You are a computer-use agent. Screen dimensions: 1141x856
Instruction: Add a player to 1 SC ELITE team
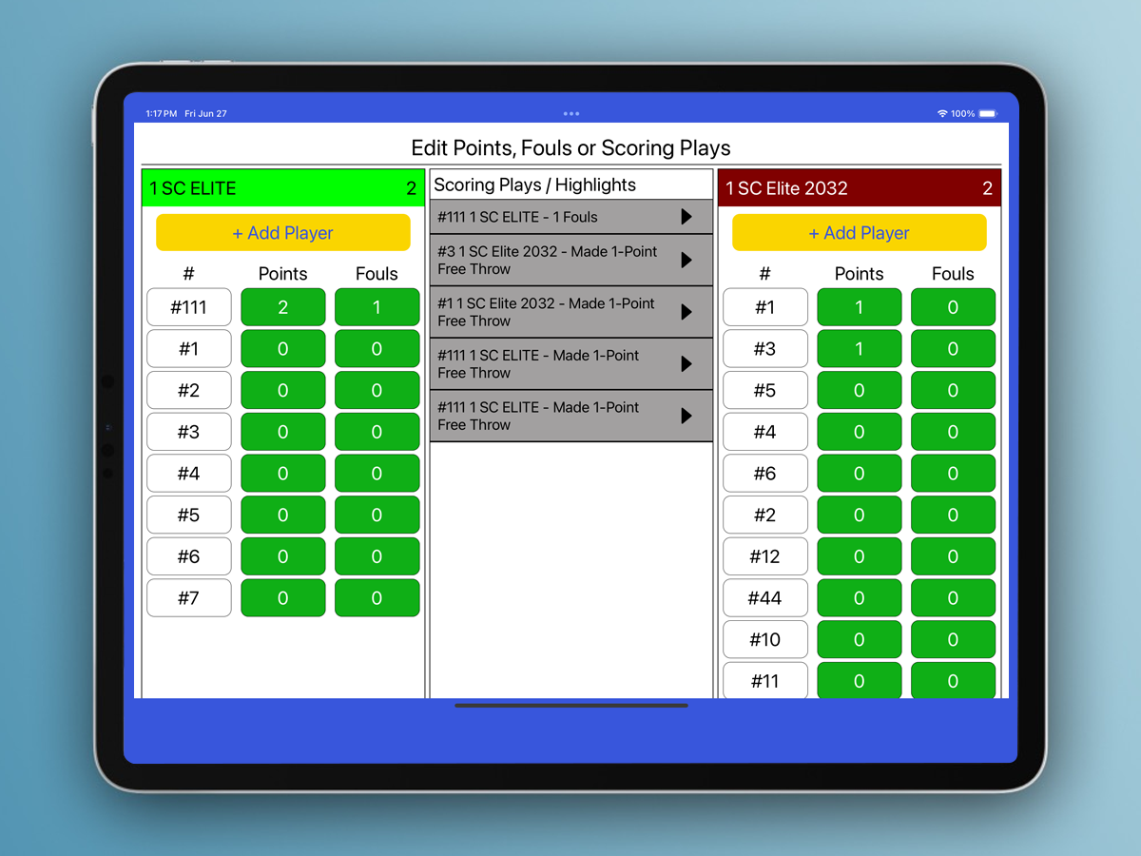[283, 233]
